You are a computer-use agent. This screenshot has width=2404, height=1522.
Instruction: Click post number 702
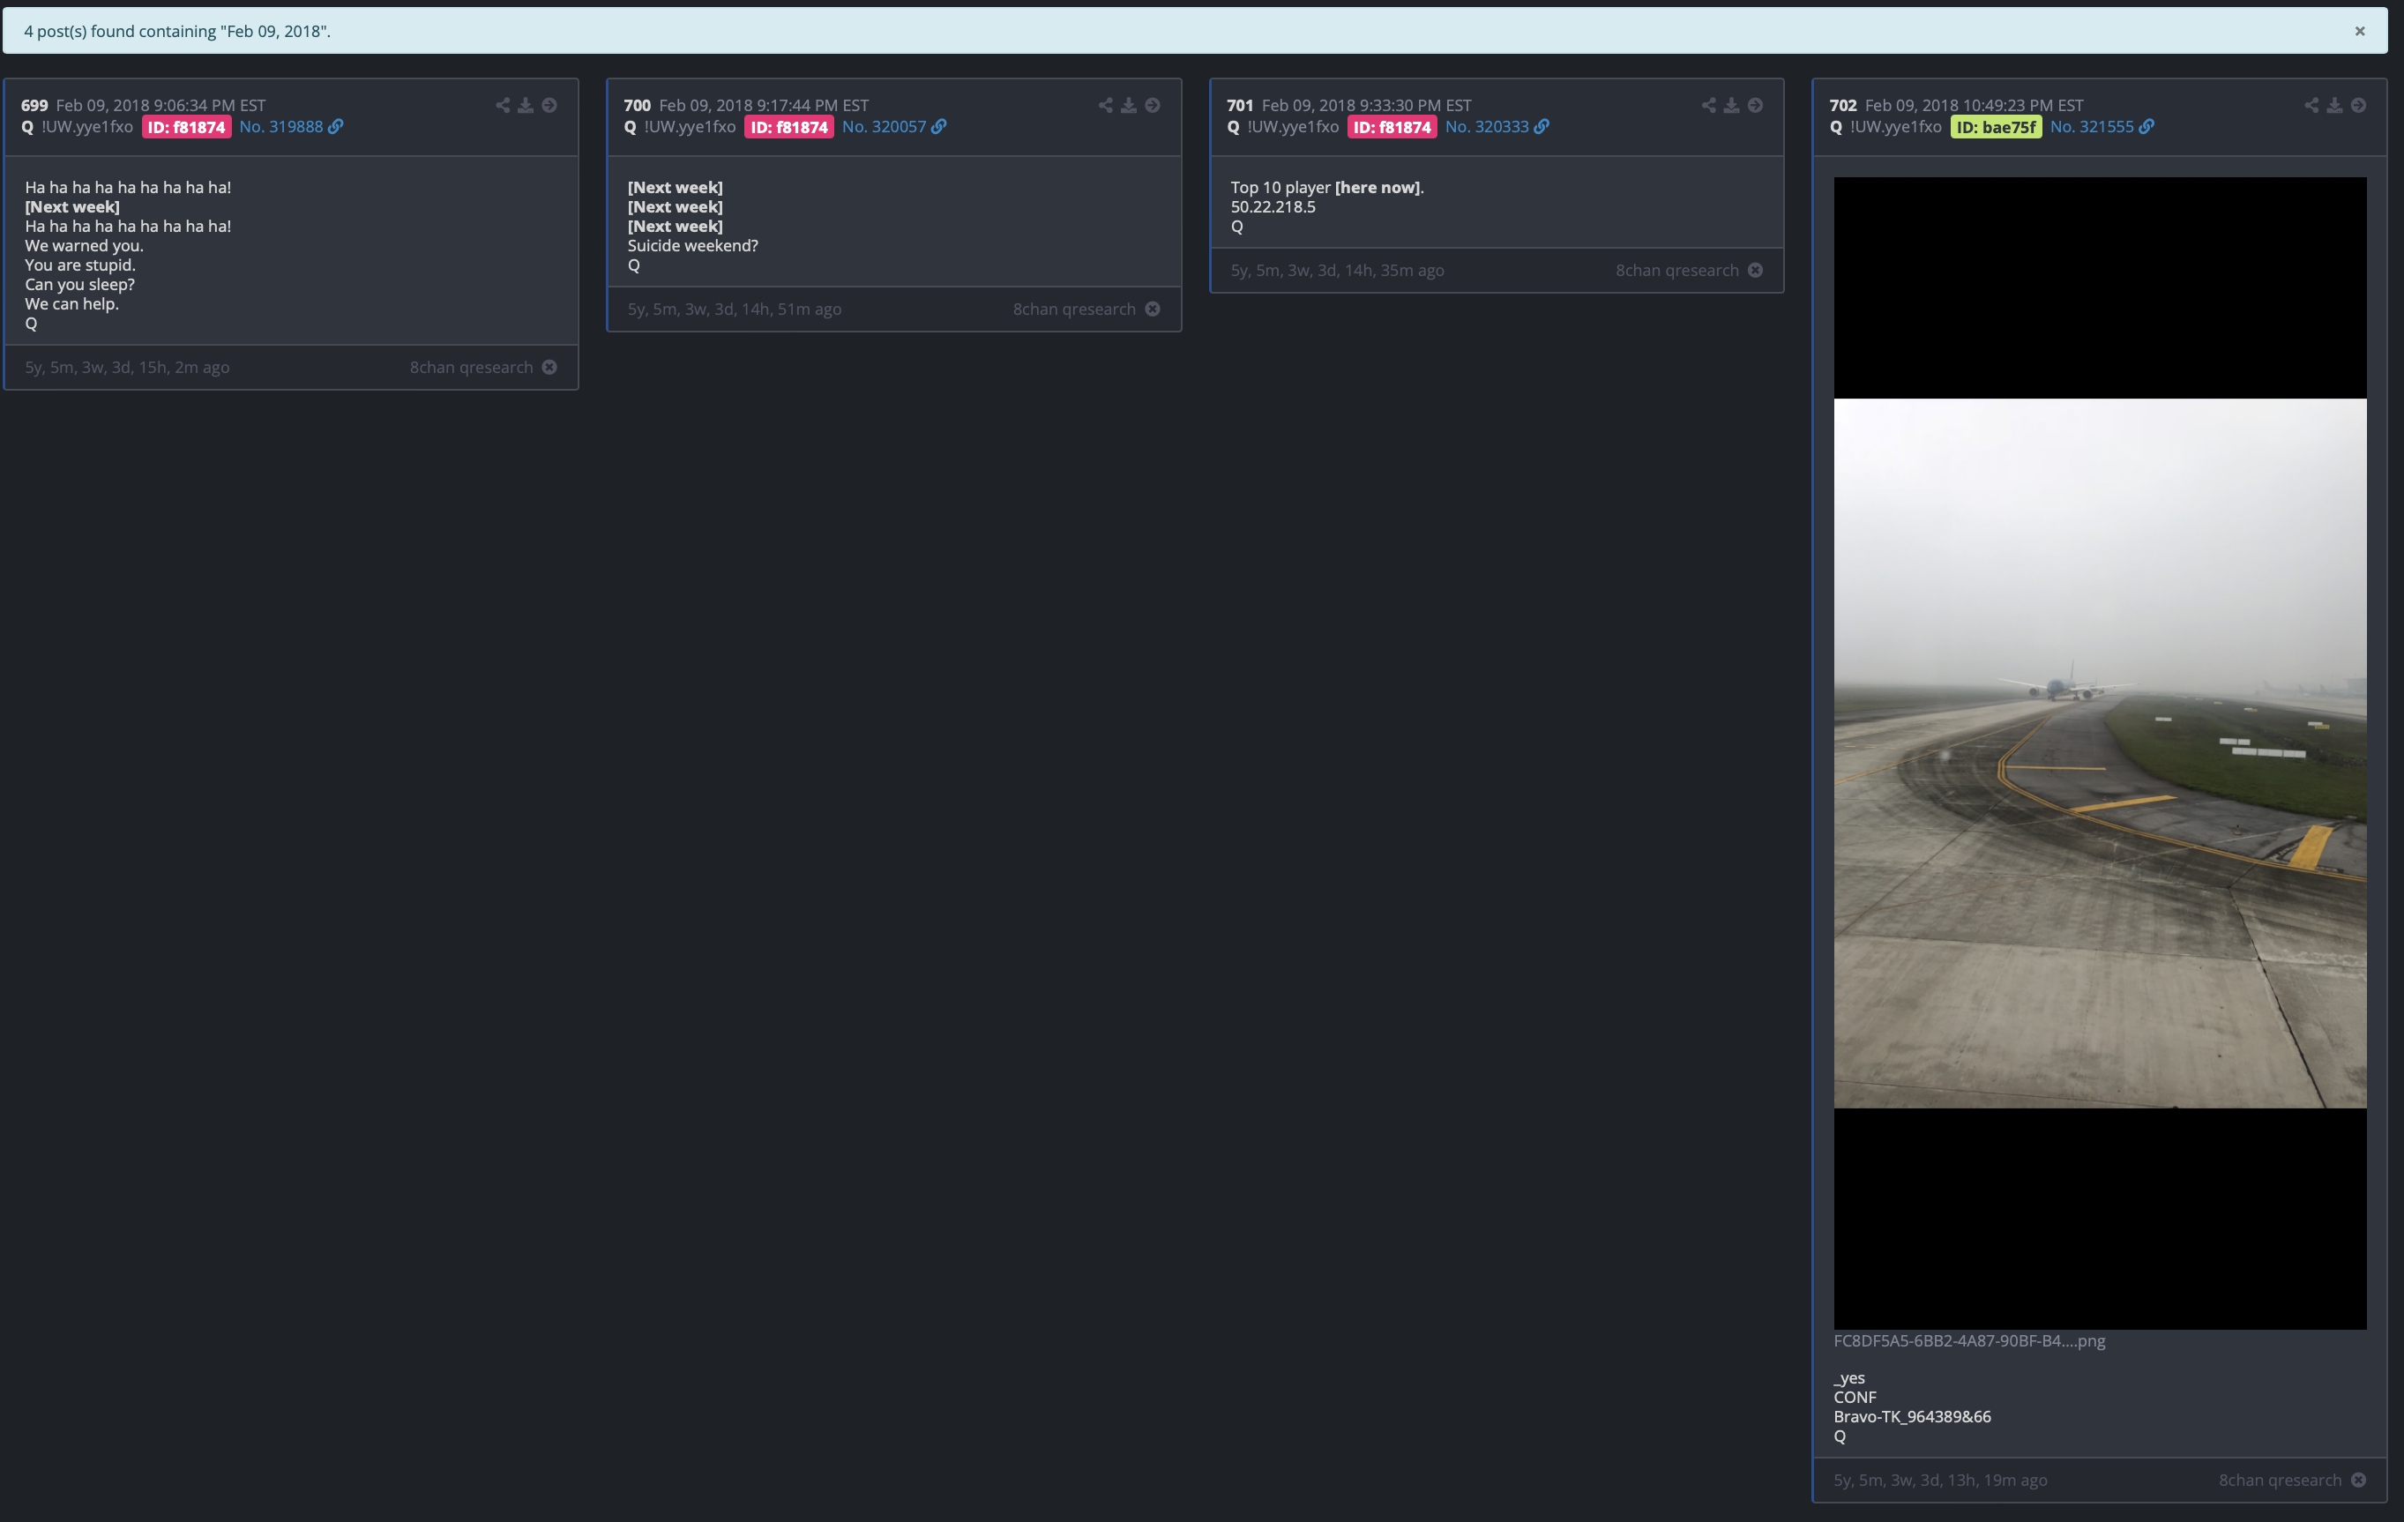[x=1843, y=105]
